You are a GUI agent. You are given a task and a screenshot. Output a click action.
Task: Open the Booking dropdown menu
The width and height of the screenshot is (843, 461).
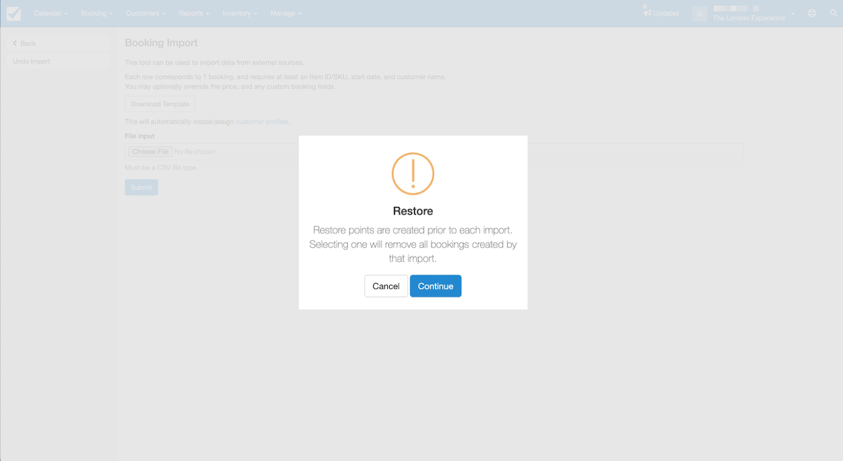click(97, 13)
